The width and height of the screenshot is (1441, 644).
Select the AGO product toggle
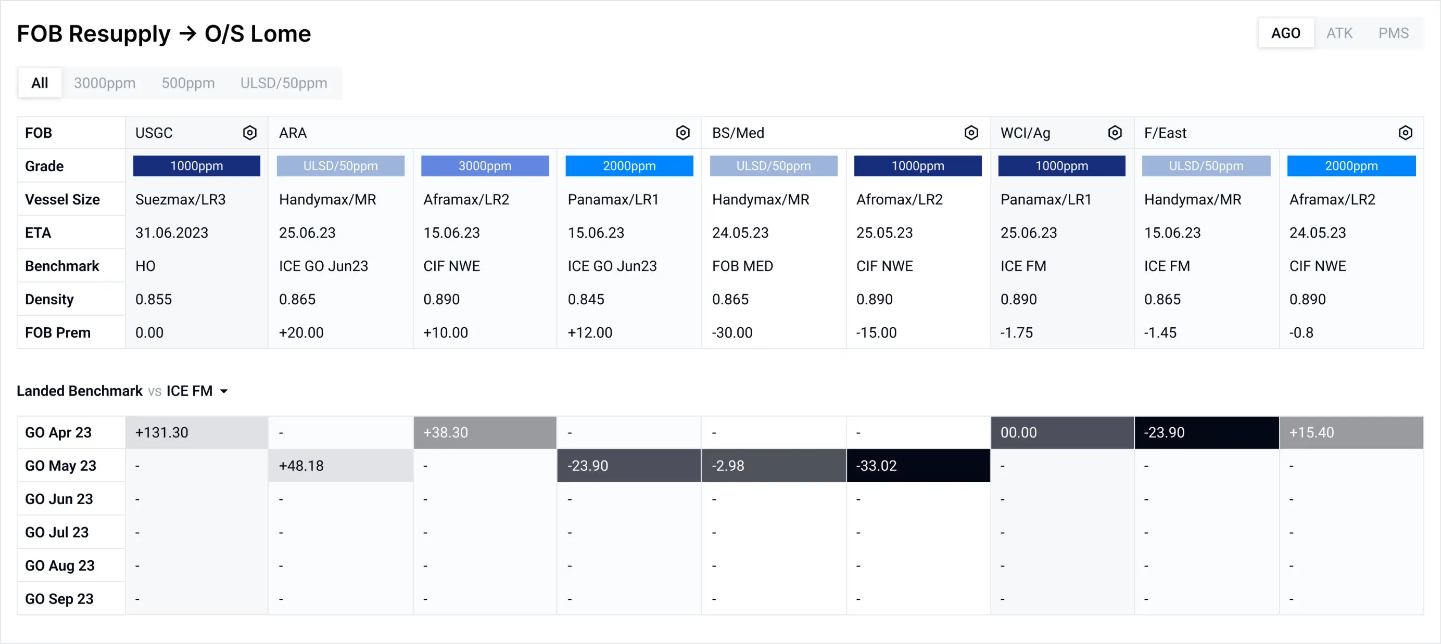[1285, 33]
